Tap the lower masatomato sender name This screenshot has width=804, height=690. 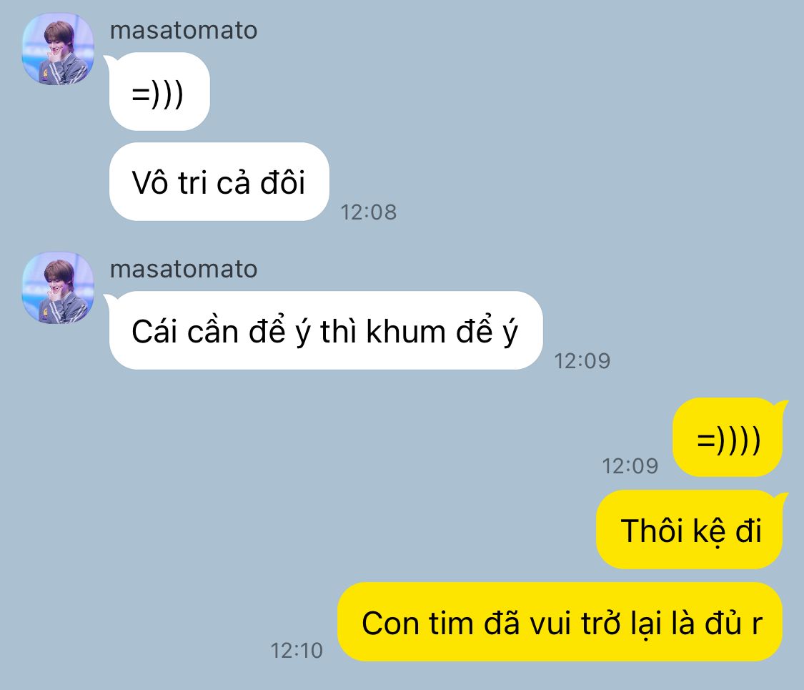coord(184,269)
